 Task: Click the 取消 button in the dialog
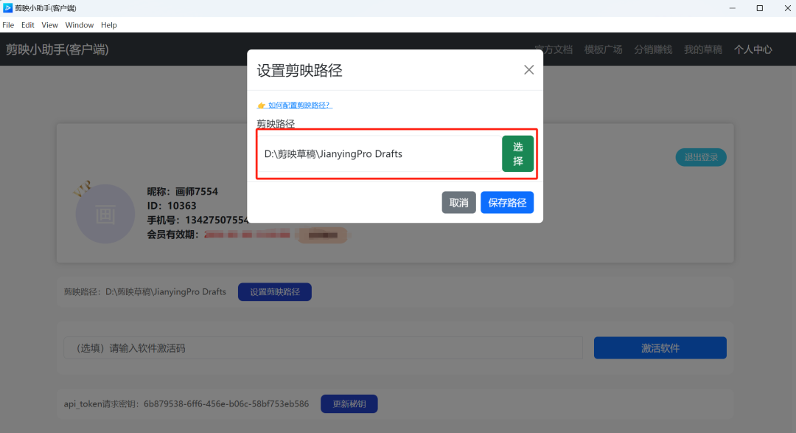(458, 202)
